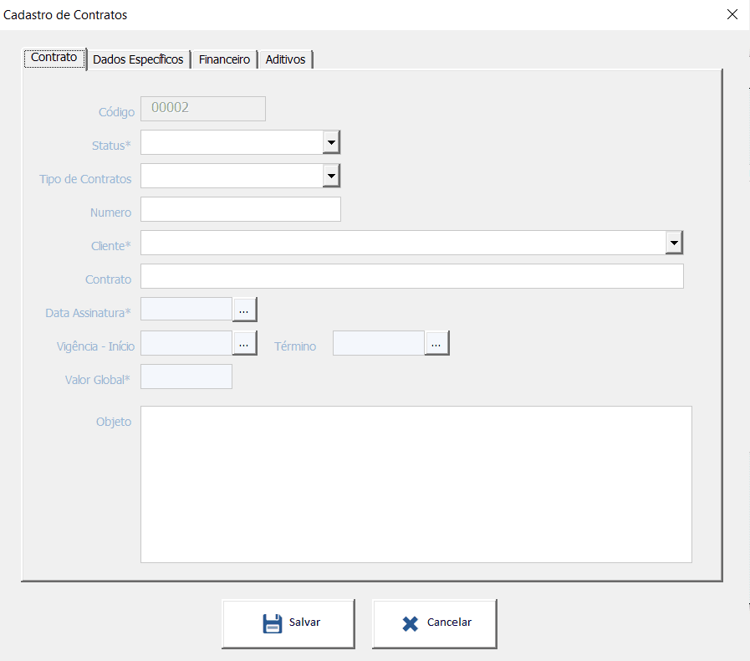The width and height of the screenshot is (750, 661).
Task: Go to the Aditivos tab
Action: [x=285, y=59]
